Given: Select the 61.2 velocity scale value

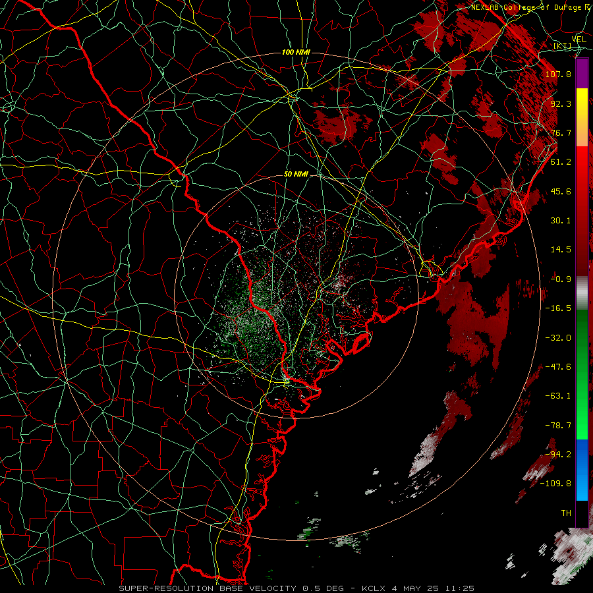Looking at the screenshot, I should [561, 162].
